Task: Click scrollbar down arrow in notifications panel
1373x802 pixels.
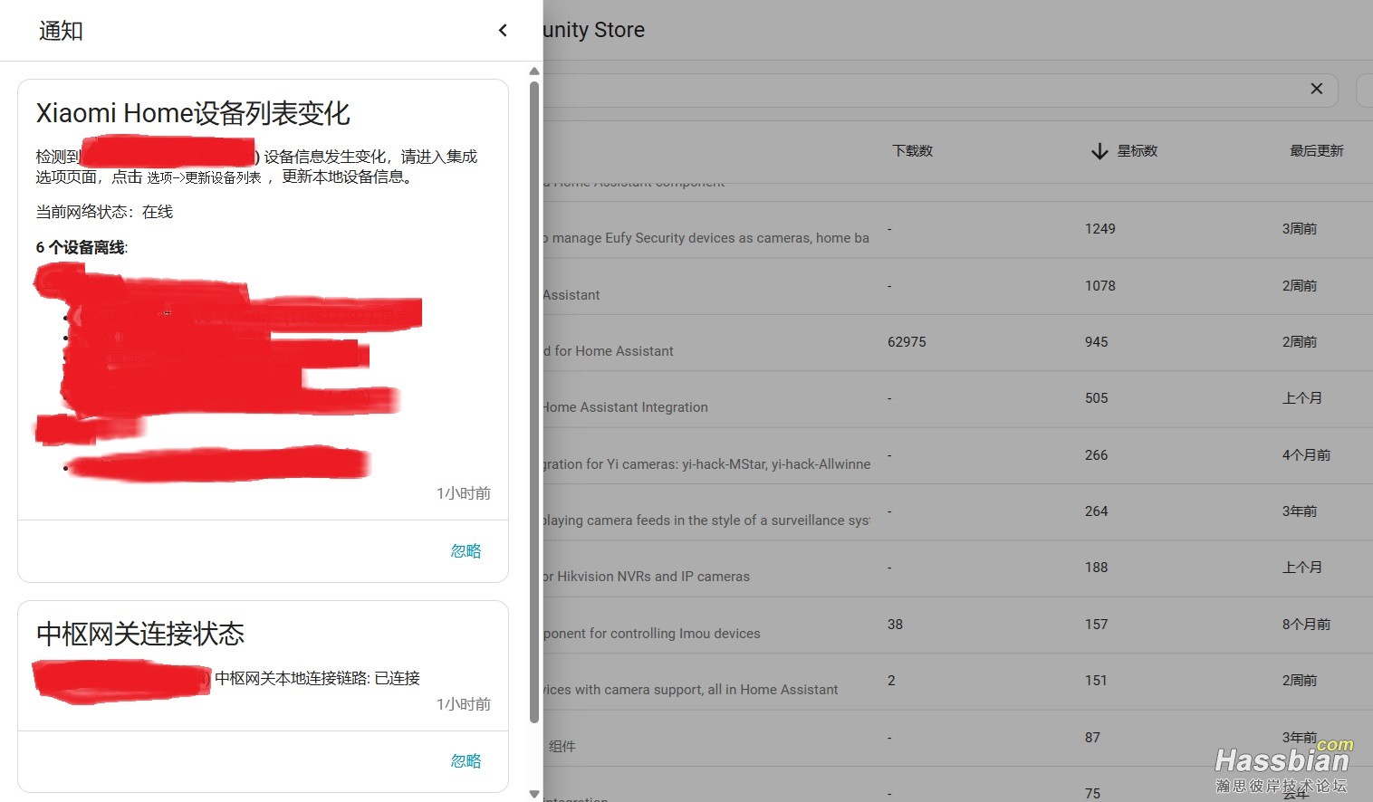Action: point(534,794)
